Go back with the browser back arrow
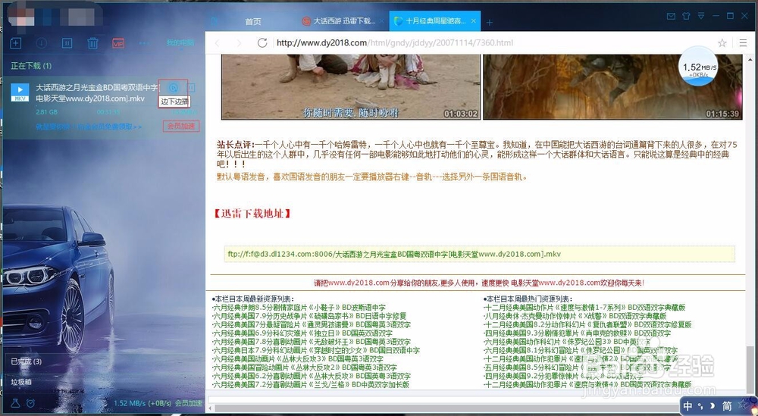 point(217,43)
